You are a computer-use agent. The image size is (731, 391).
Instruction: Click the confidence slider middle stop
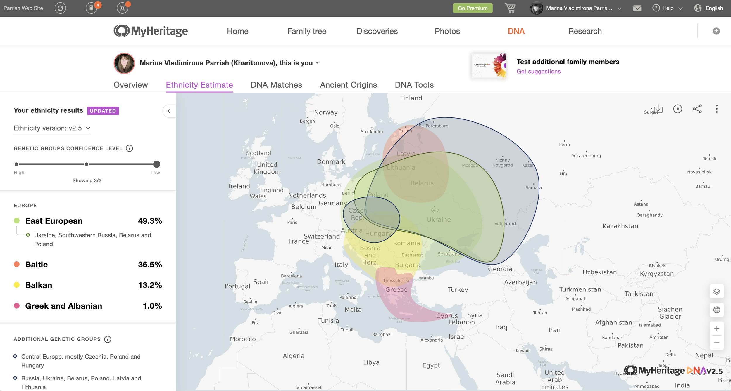[87, 164]
